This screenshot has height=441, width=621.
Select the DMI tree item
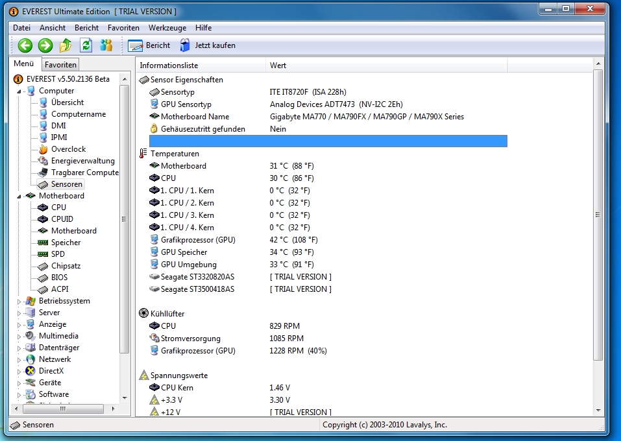click(58, 126)
